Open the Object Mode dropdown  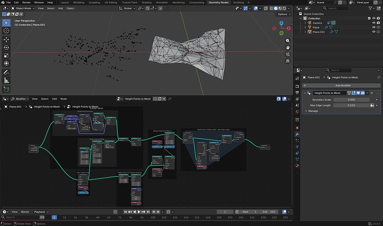23,8
